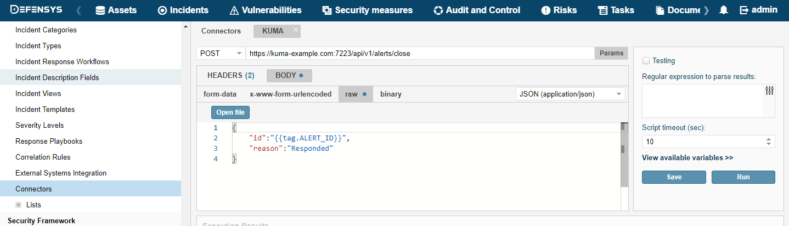
Task: Increase script timeout with stepper arrow
Action: [x=769, y=139]
